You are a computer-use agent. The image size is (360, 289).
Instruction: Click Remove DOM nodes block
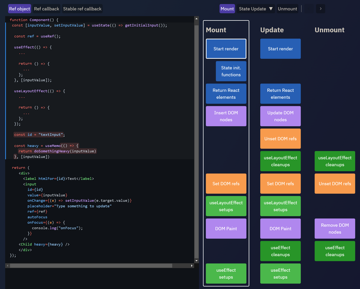click(x=335, y=228)
